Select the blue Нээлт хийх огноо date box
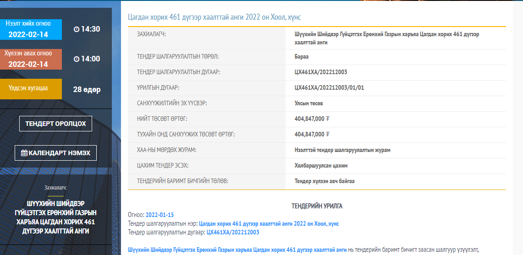The image size is (523, 255). tap(31, 29)
